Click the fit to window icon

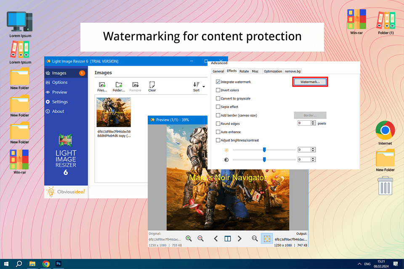click(x=267, y=239)
